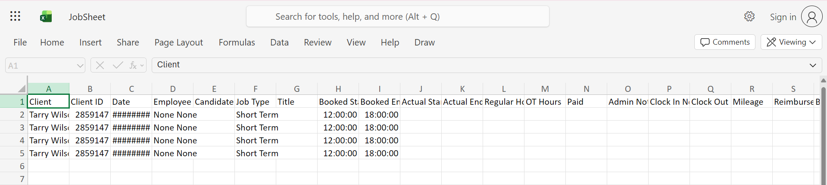Open the settings gear icon
Image resolution: width=827 pixels, height=185 pixels.
(749, 17)
